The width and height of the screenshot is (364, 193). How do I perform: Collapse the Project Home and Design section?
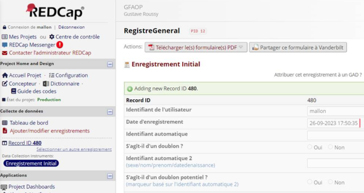pos(110,65)
